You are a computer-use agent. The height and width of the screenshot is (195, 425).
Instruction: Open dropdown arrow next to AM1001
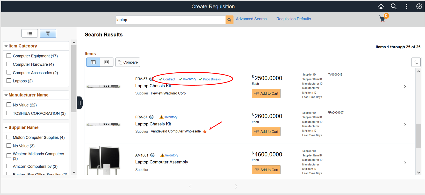click(x=152, y=155)
